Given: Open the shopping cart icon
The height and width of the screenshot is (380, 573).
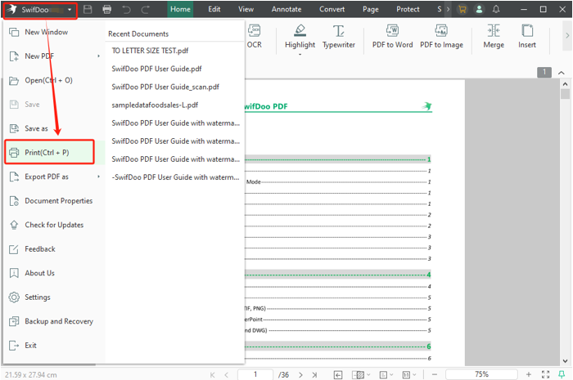Looking at the screenshot, I should click(462, 10).
